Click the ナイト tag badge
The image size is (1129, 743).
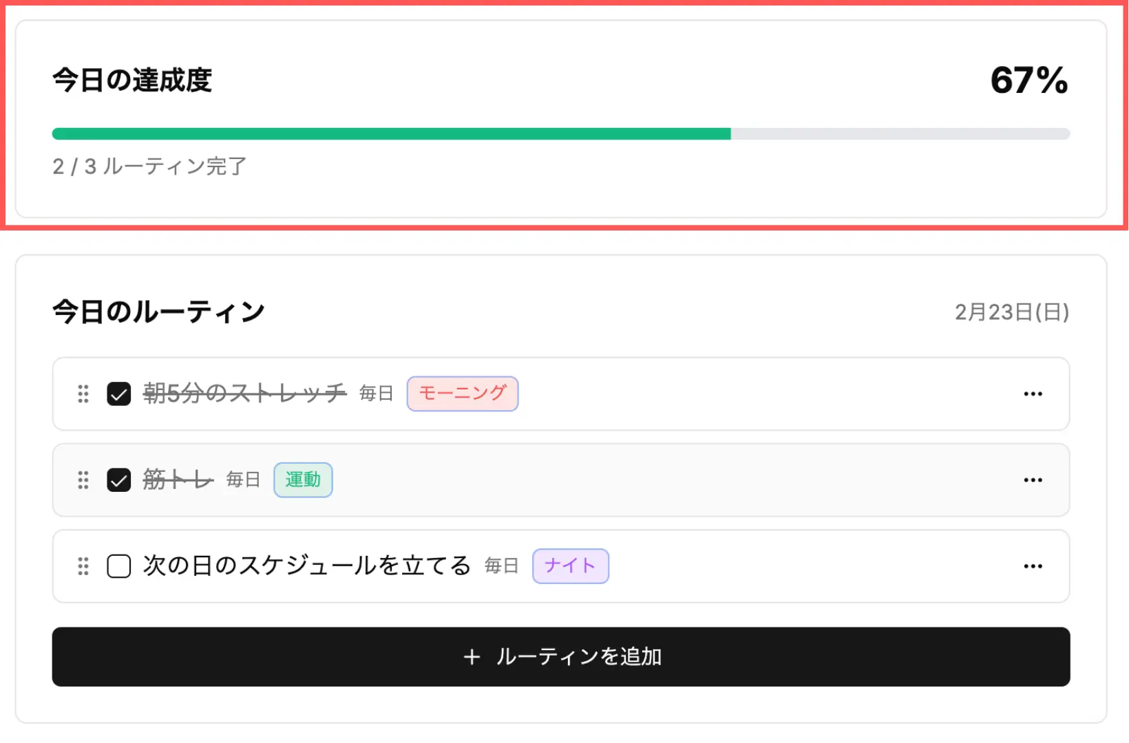[570, 566]
